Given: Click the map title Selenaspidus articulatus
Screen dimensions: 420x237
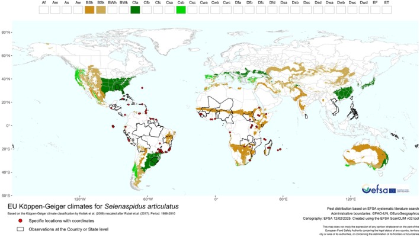Looking at the screenshot, I should click(142, 206).
